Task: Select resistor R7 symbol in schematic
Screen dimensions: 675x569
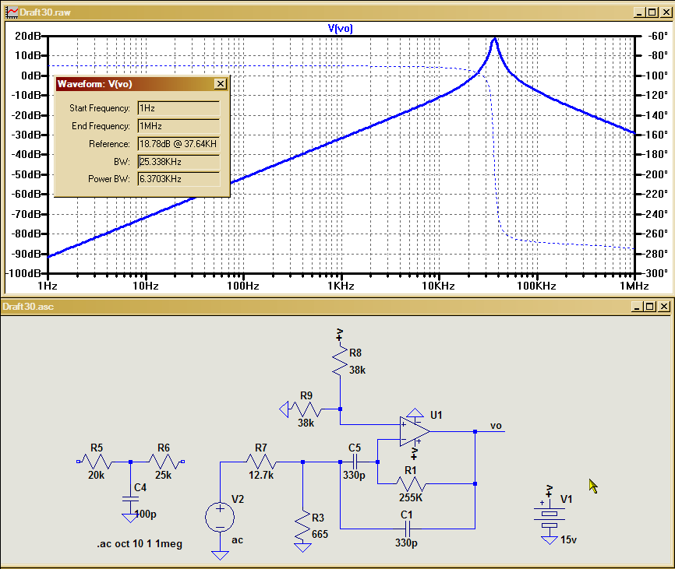Action: tap(261, 462)
